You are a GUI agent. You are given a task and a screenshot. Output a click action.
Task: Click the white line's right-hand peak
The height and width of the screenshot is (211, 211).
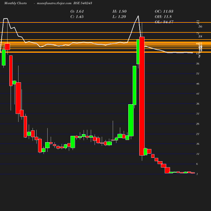(x=138, y=16)
